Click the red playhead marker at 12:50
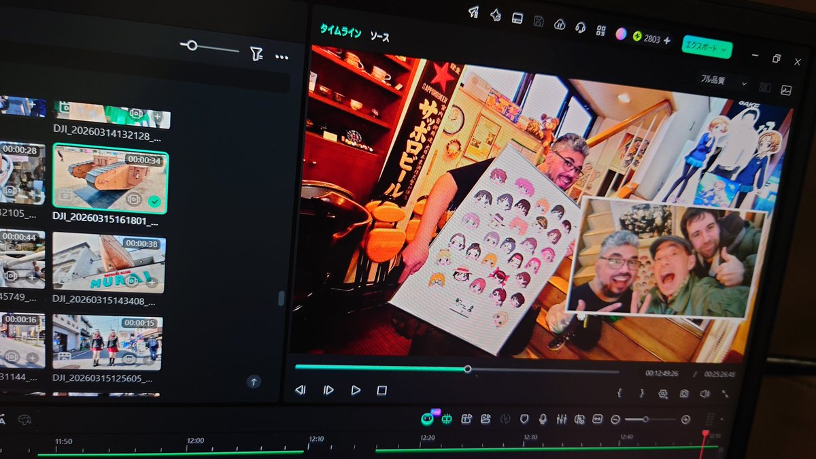816x459 pixels. (x=705, y=433)
